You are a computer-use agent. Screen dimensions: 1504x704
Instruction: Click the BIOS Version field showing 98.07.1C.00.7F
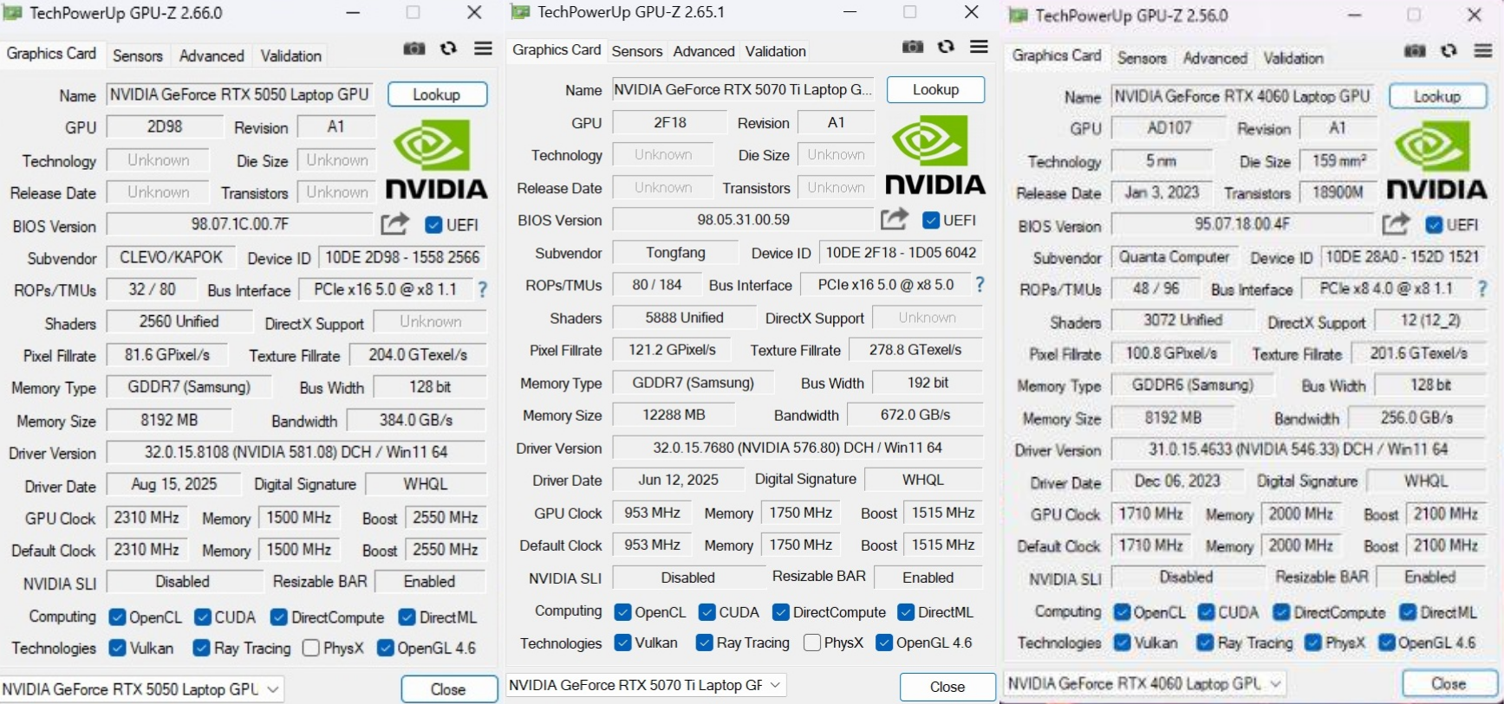point(239,224)
